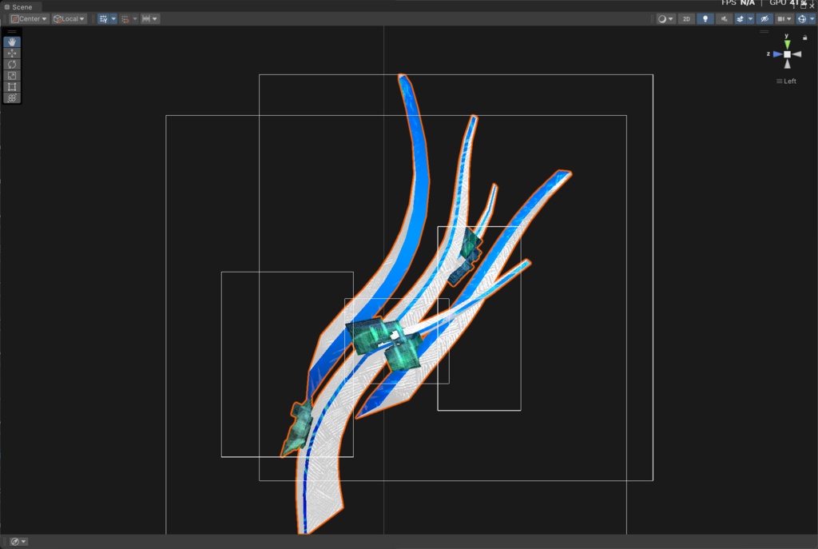Image resolution: width=818 pixels, height=549 pixels.
Task: Toggle hidden objects scene visibility
Action: coord(764,19)
